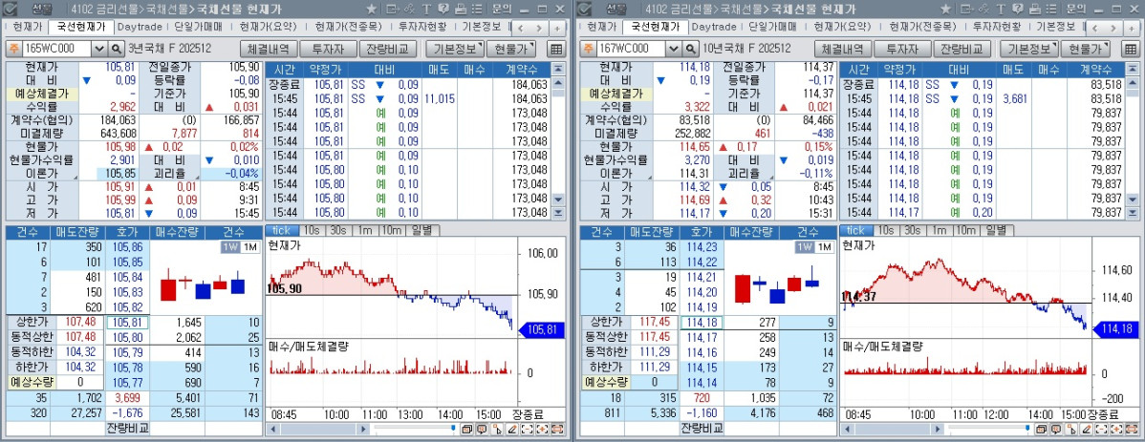1145x442 pixels.
Task: Click the 이론가 label in right window
Action: coord(616,174)
